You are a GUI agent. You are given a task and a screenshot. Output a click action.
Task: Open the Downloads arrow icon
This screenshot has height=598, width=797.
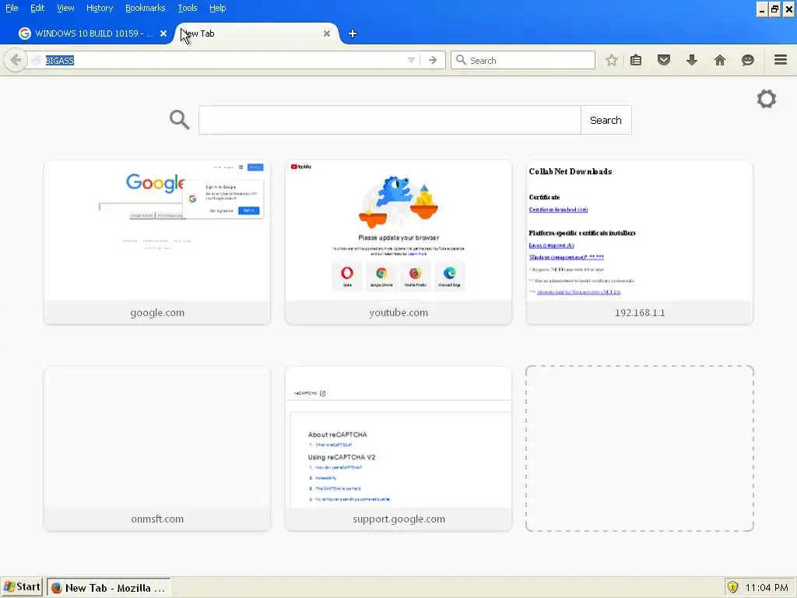[x=692, y=60]
